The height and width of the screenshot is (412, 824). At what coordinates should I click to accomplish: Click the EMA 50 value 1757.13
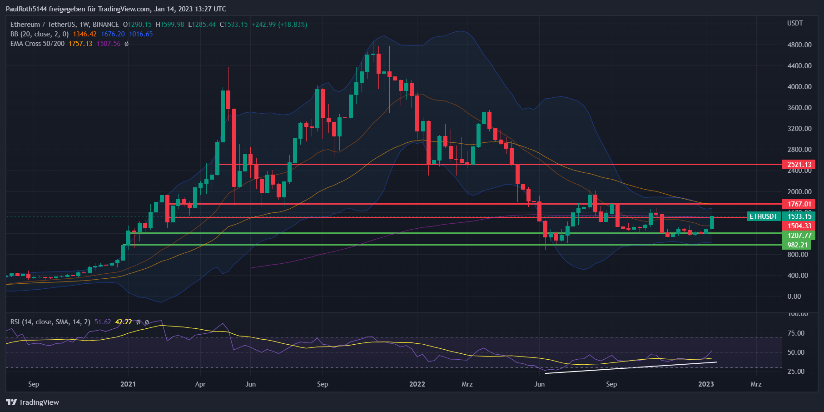(80, 44)
